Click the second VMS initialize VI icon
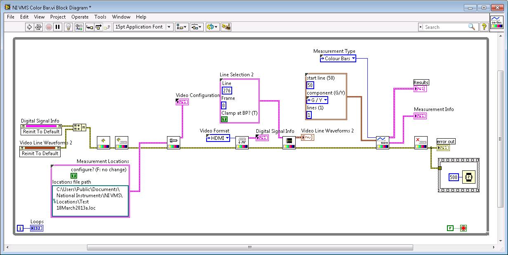Screen dimensions: 508x255 [122, 143]
